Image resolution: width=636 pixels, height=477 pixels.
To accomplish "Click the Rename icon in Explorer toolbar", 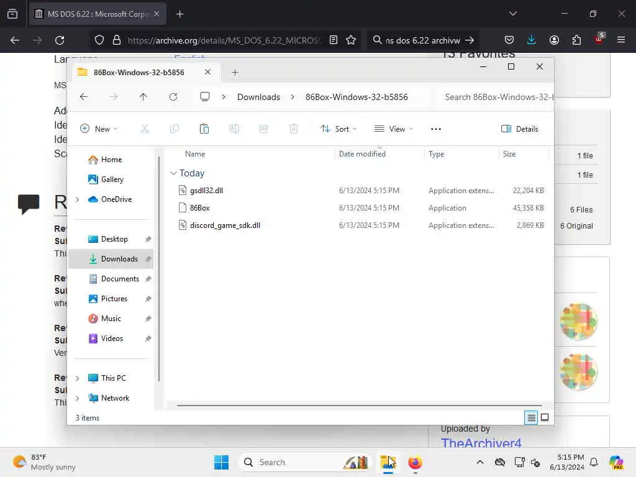I will click(x=234, y=129).
